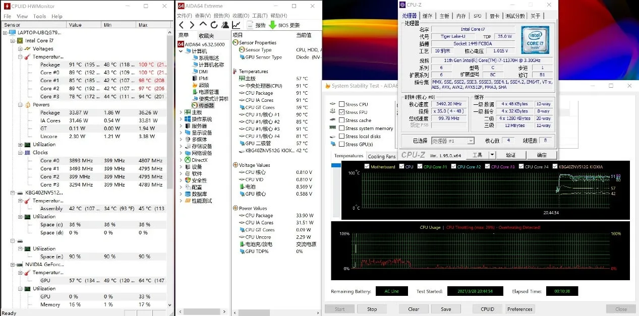Click the CPUID button in stability test
This screenshot has width=639, height=316.
(x=487, y=309)
